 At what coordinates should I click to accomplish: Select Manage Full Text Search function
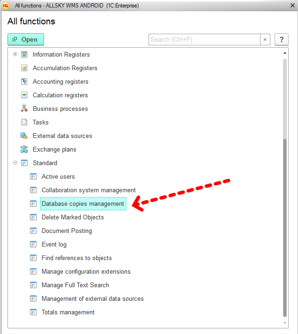[x=75, y=285]
